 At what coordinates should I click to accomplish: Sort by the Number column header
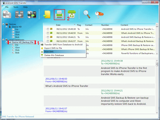click(105, 25)
